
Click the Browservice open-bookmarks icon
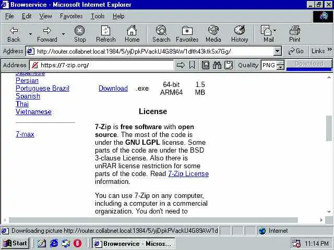(x=205, y=65)
